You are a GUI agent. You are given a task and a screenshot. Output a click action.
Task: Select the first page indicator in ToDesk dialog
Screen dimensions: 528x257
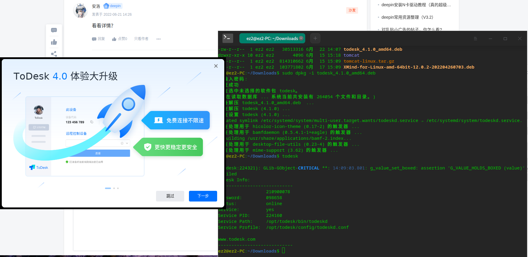click(x=108, y=188)
